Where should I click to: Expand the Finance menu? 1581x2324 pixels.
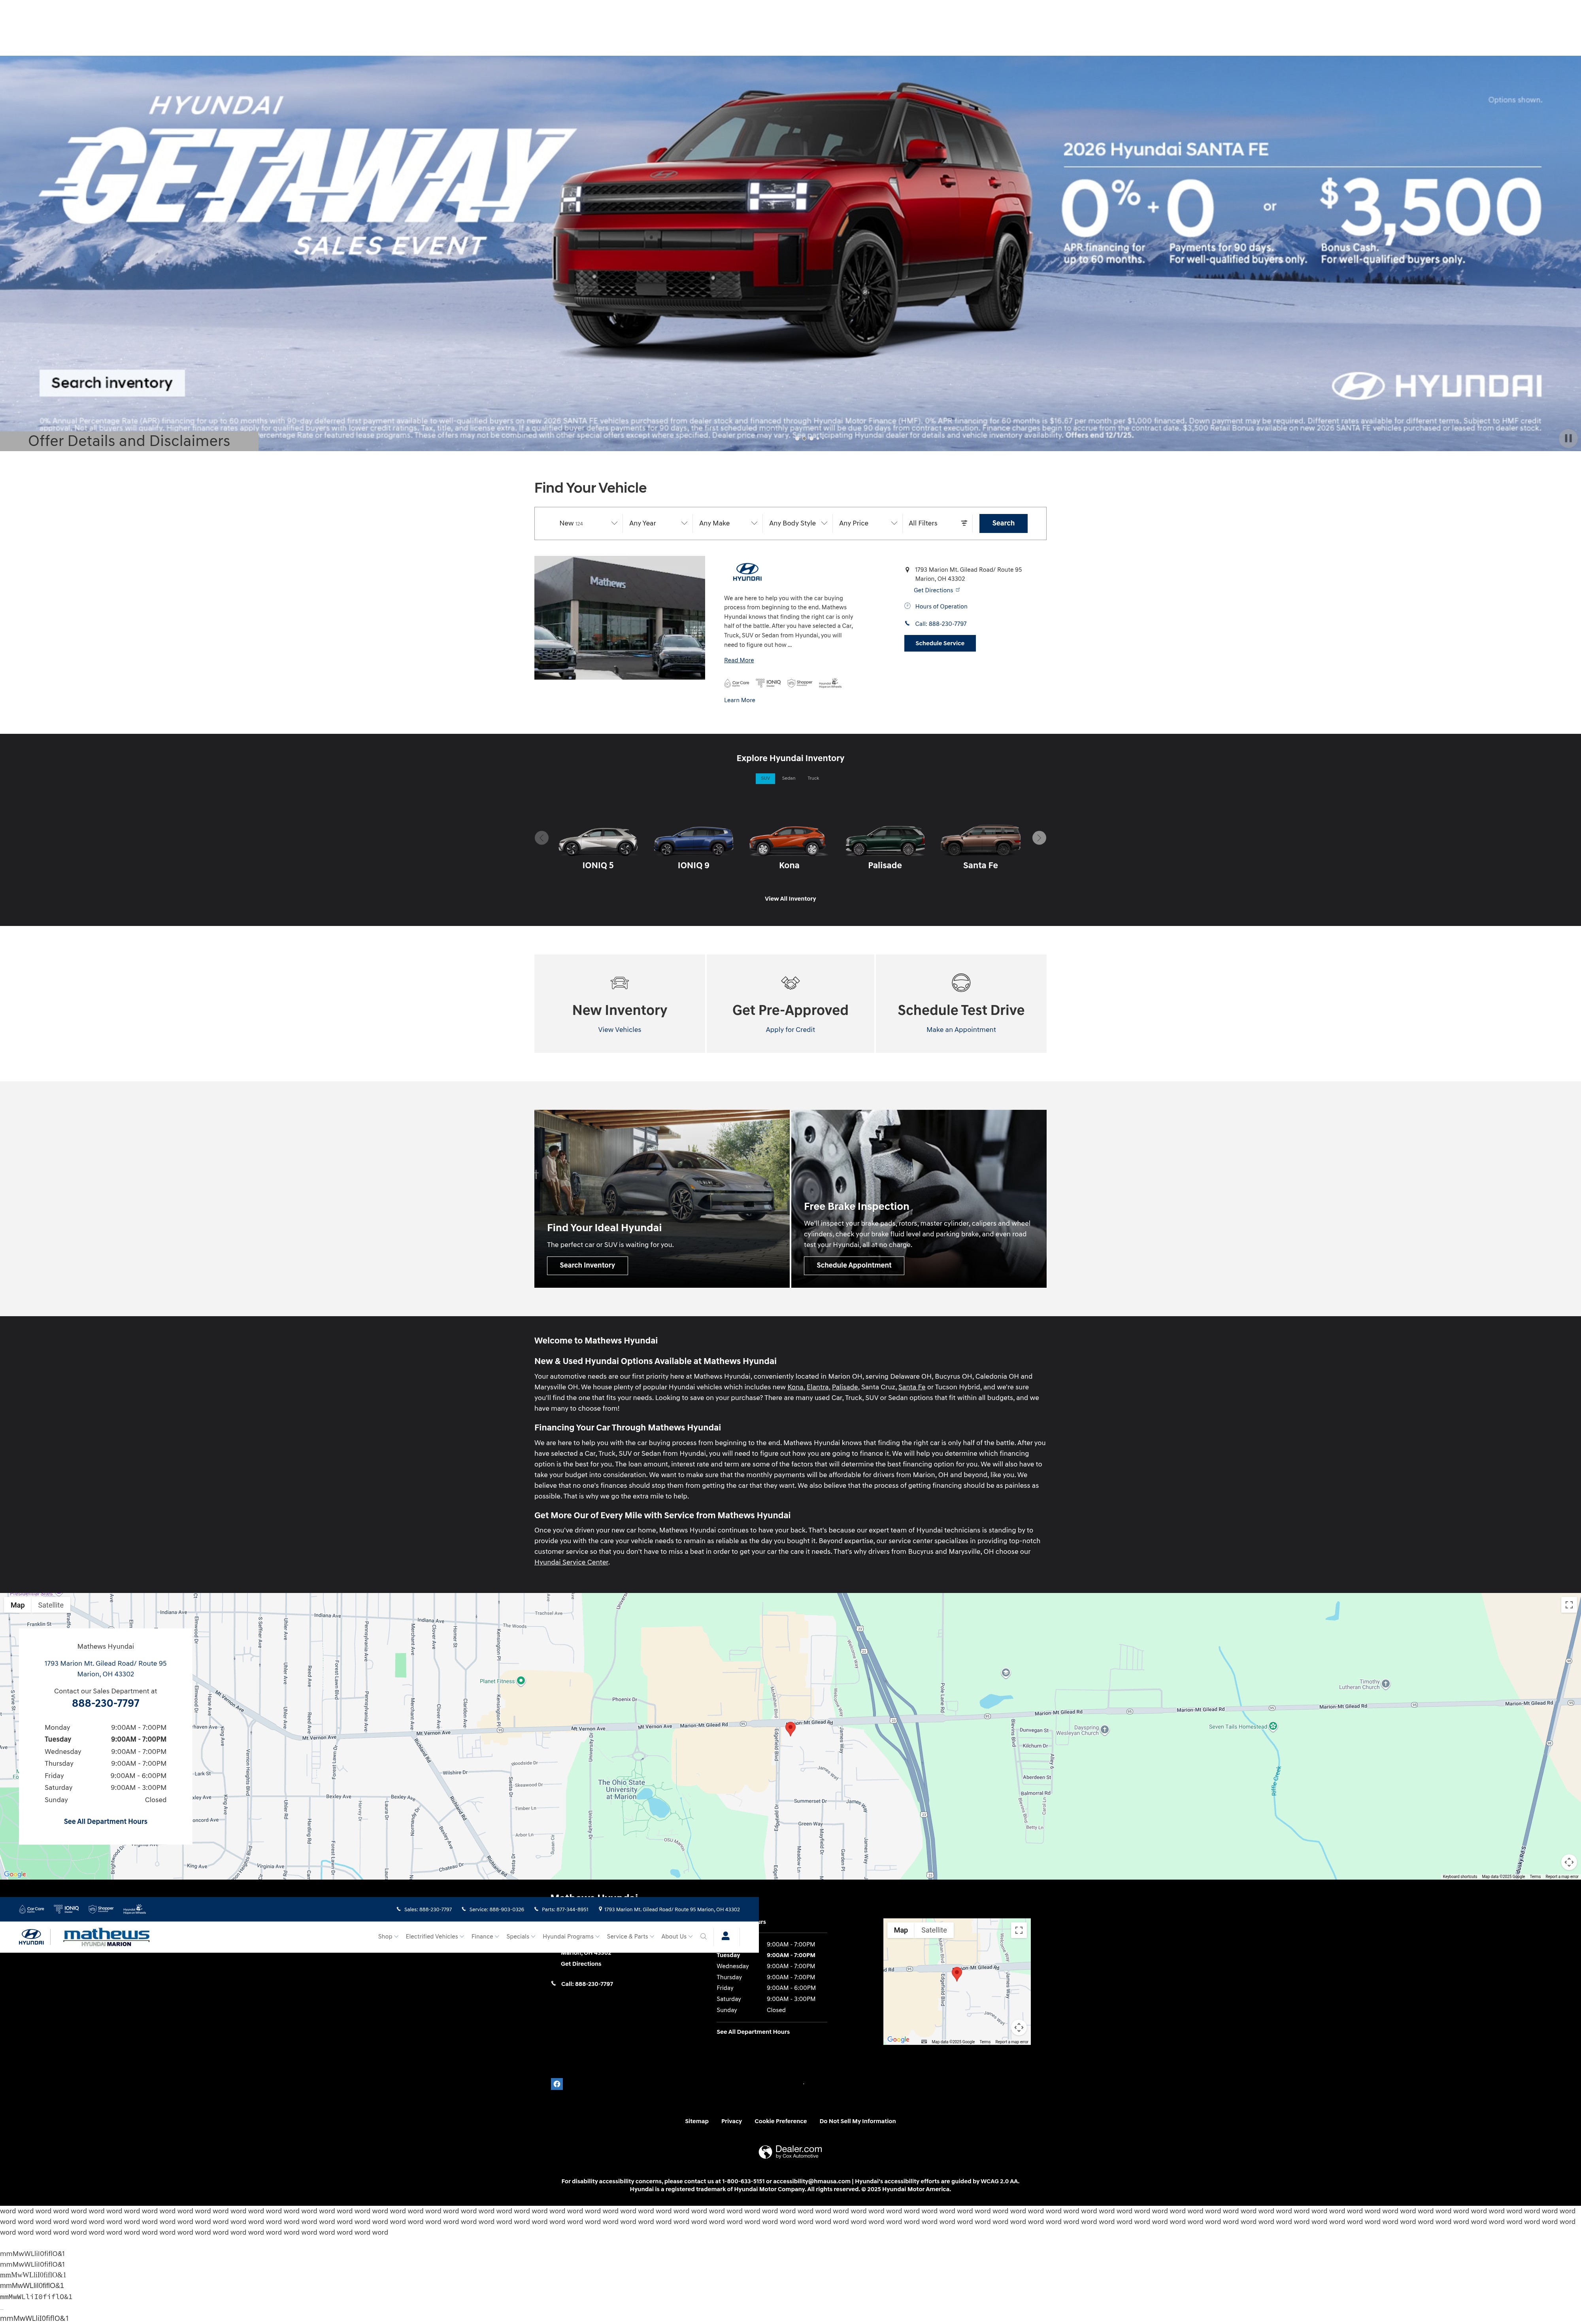point(485,1937)
